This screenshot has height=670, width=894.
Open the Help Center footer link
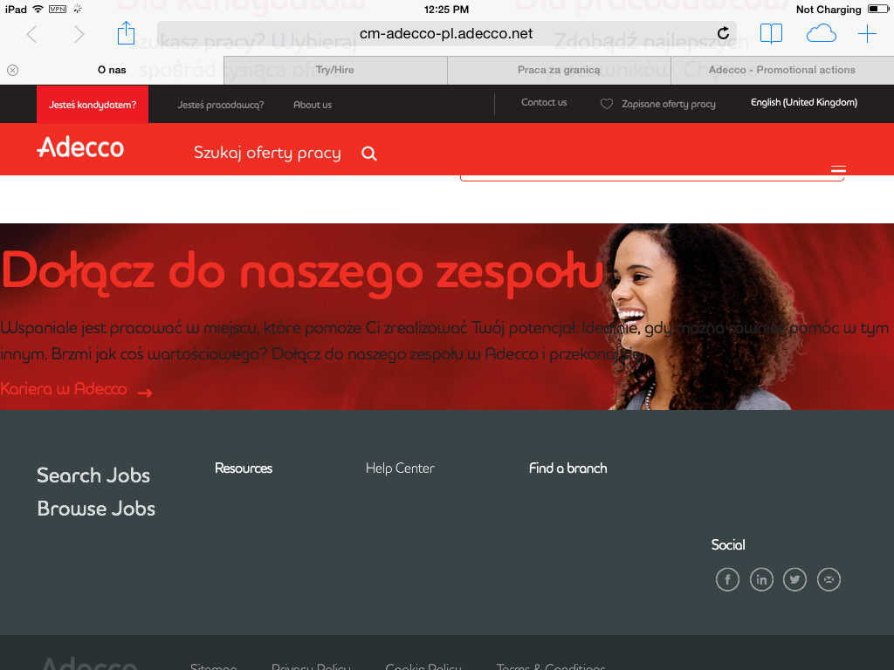[400, 468]
